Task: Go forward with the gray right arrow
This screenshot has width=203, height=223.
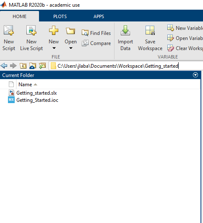Action: (13, 66)
